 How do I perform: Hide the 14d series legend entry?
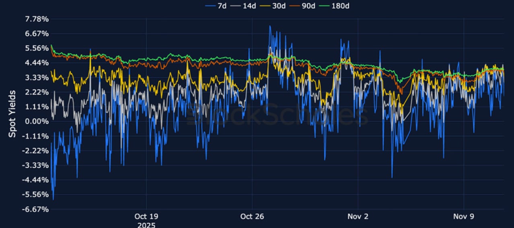[x=246, y=6]
